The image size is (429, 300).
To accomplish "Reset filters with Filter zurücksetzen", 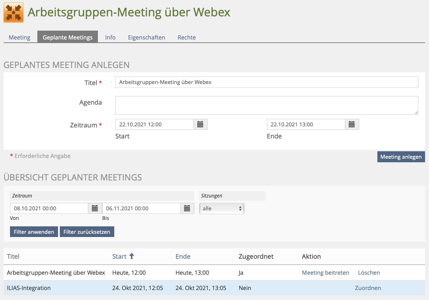I will (87, 232).
